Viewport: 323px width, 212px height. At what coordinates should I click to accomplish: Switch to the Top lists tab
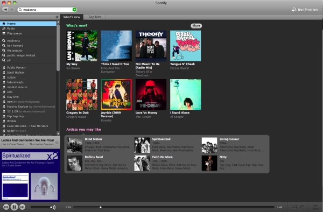tap(95, 17)
